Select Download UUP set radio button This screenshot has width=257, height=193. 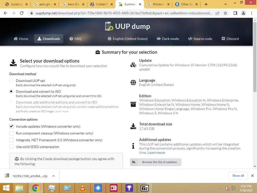[11, 81]
